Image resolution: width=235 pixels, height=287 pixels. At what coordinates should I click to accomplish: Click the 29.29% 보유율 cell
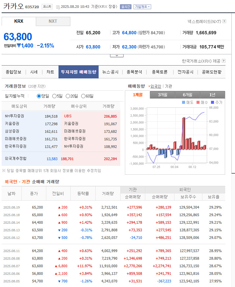pos(215,207)
